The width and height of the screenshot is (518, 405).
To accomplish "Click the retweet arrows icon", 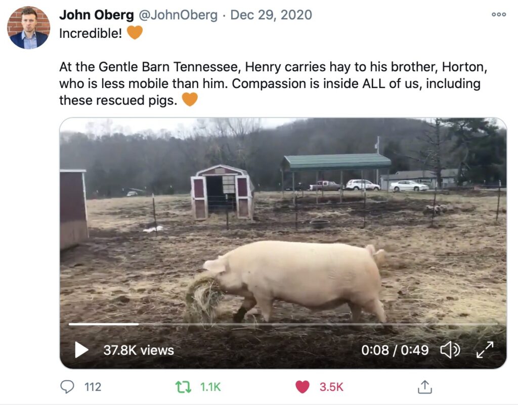I will (x=183, y=387).
